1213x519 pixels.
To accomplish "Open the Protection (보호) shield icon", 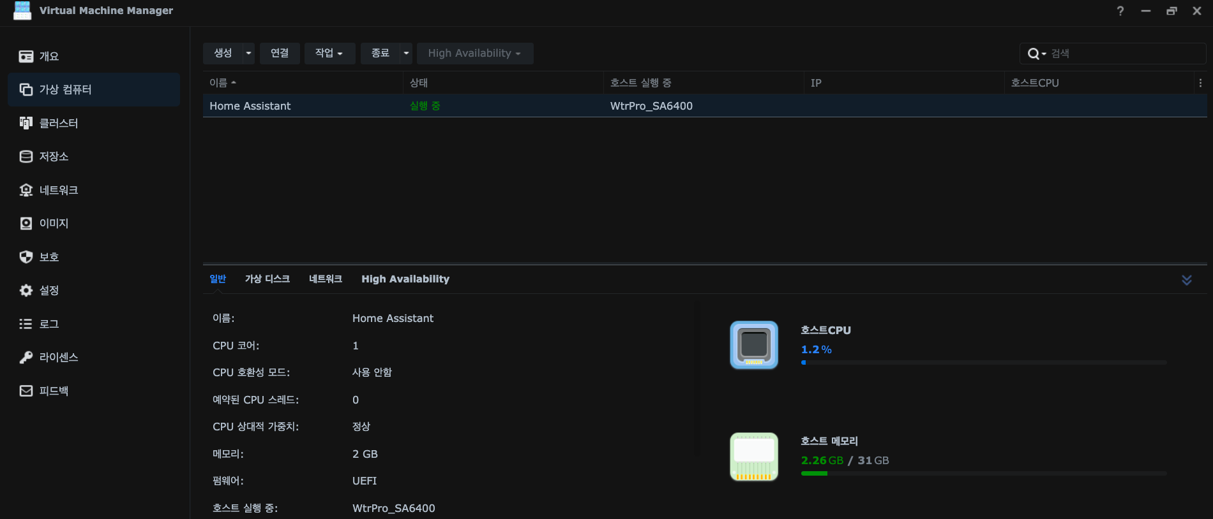I will pyautogui.click(x=26, y=257).
